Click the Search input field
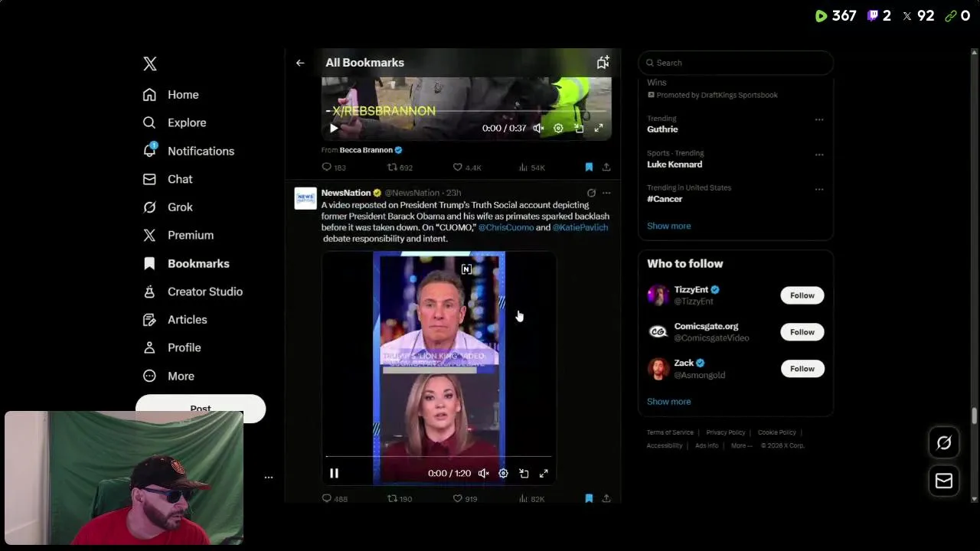 736,63
